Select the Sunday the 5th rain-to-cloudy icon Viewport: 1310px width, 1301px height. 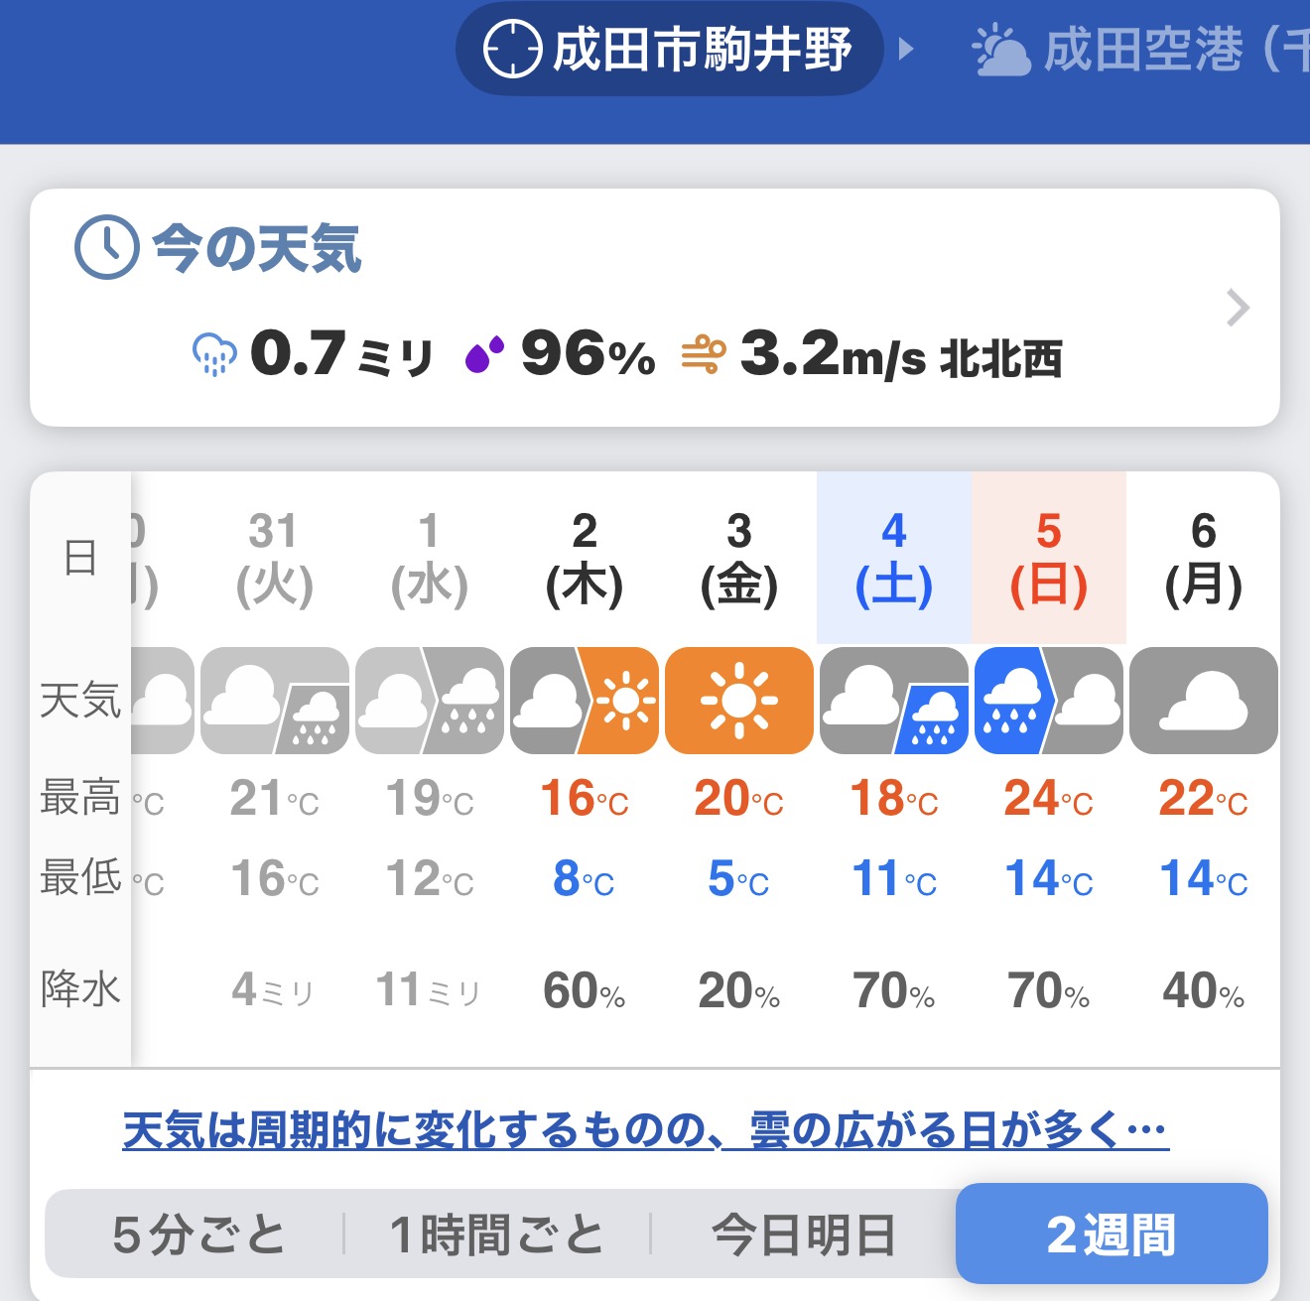click(x=1049, y=701)
